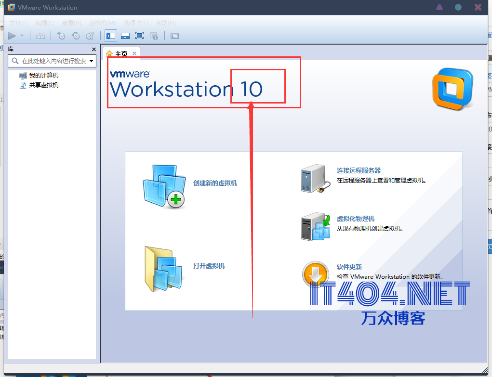
Task: Close the 库 library panel
Action: 94,49
